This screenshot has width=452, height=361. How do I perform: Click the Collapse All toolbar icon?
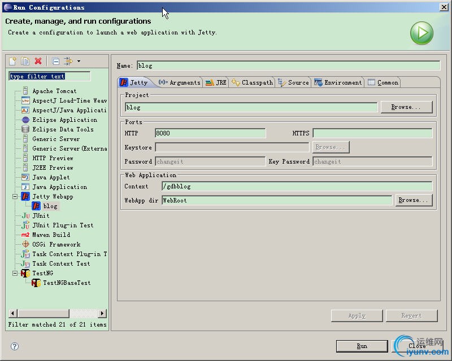click(55, 61)
